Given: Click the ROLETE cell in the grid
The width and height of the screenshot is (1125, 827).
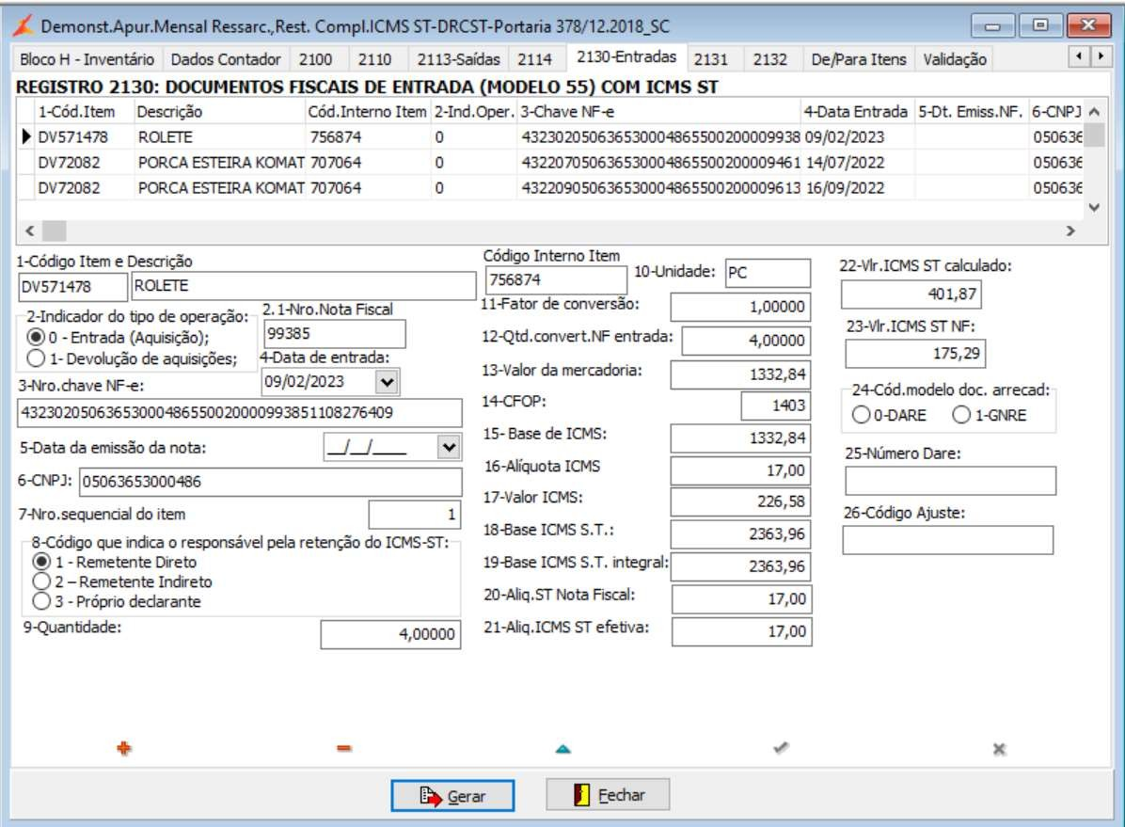Looking at the screenshot, I should coord(219,137).
